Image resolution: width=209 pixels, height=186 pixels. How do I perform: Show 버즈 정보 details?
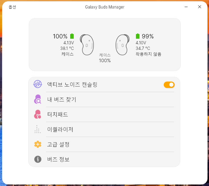click(x=58, y=159)
